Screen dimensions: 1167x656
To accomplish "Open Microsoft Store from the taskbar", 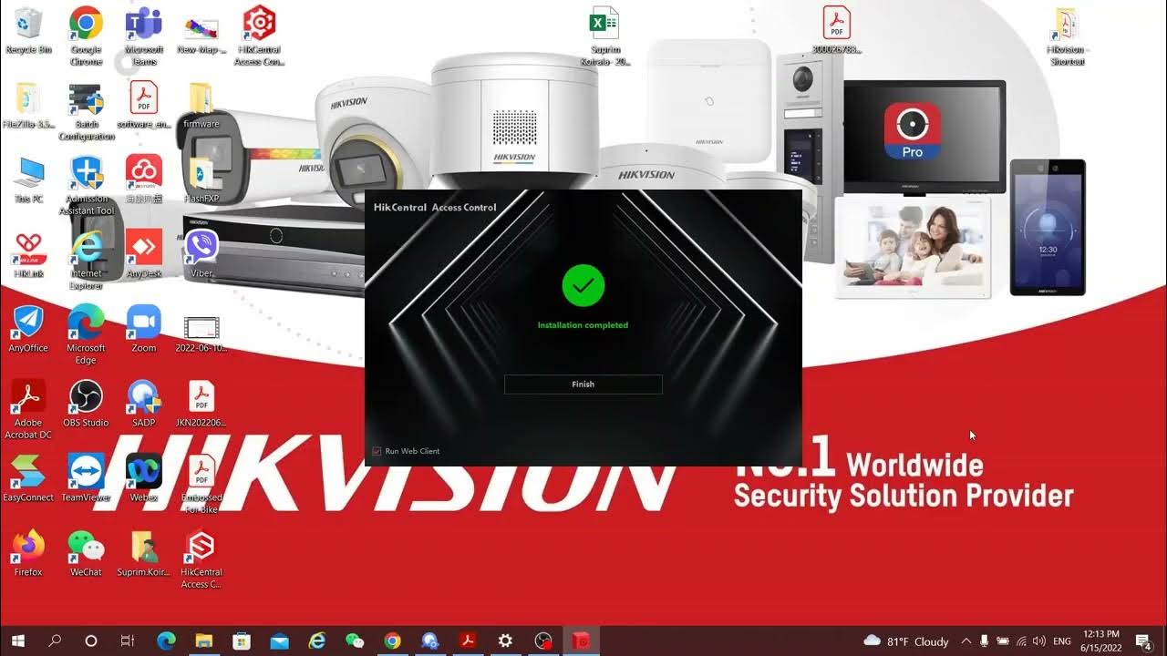I will point(242,641).
